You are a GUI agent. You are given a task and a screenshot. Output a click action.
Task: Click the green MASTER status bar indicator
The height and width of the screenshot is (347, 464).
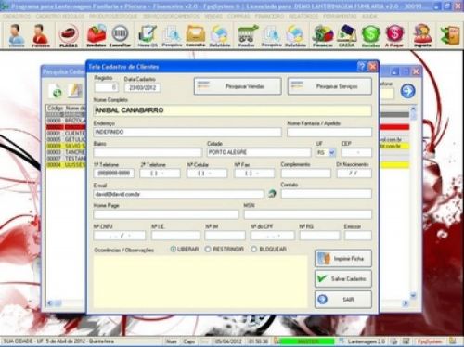[307, 341]
